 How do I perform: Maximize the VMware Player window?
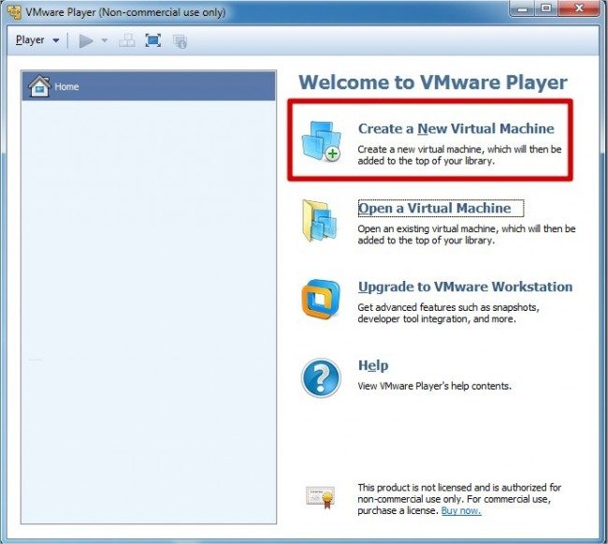[x=547, y=8]
